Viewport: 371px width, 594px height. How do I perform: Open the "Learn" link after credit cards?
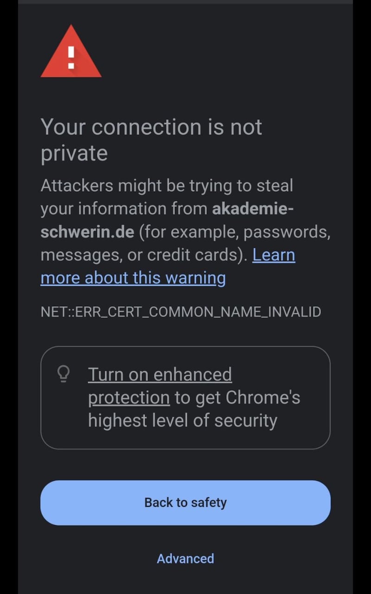pos(274,255)
